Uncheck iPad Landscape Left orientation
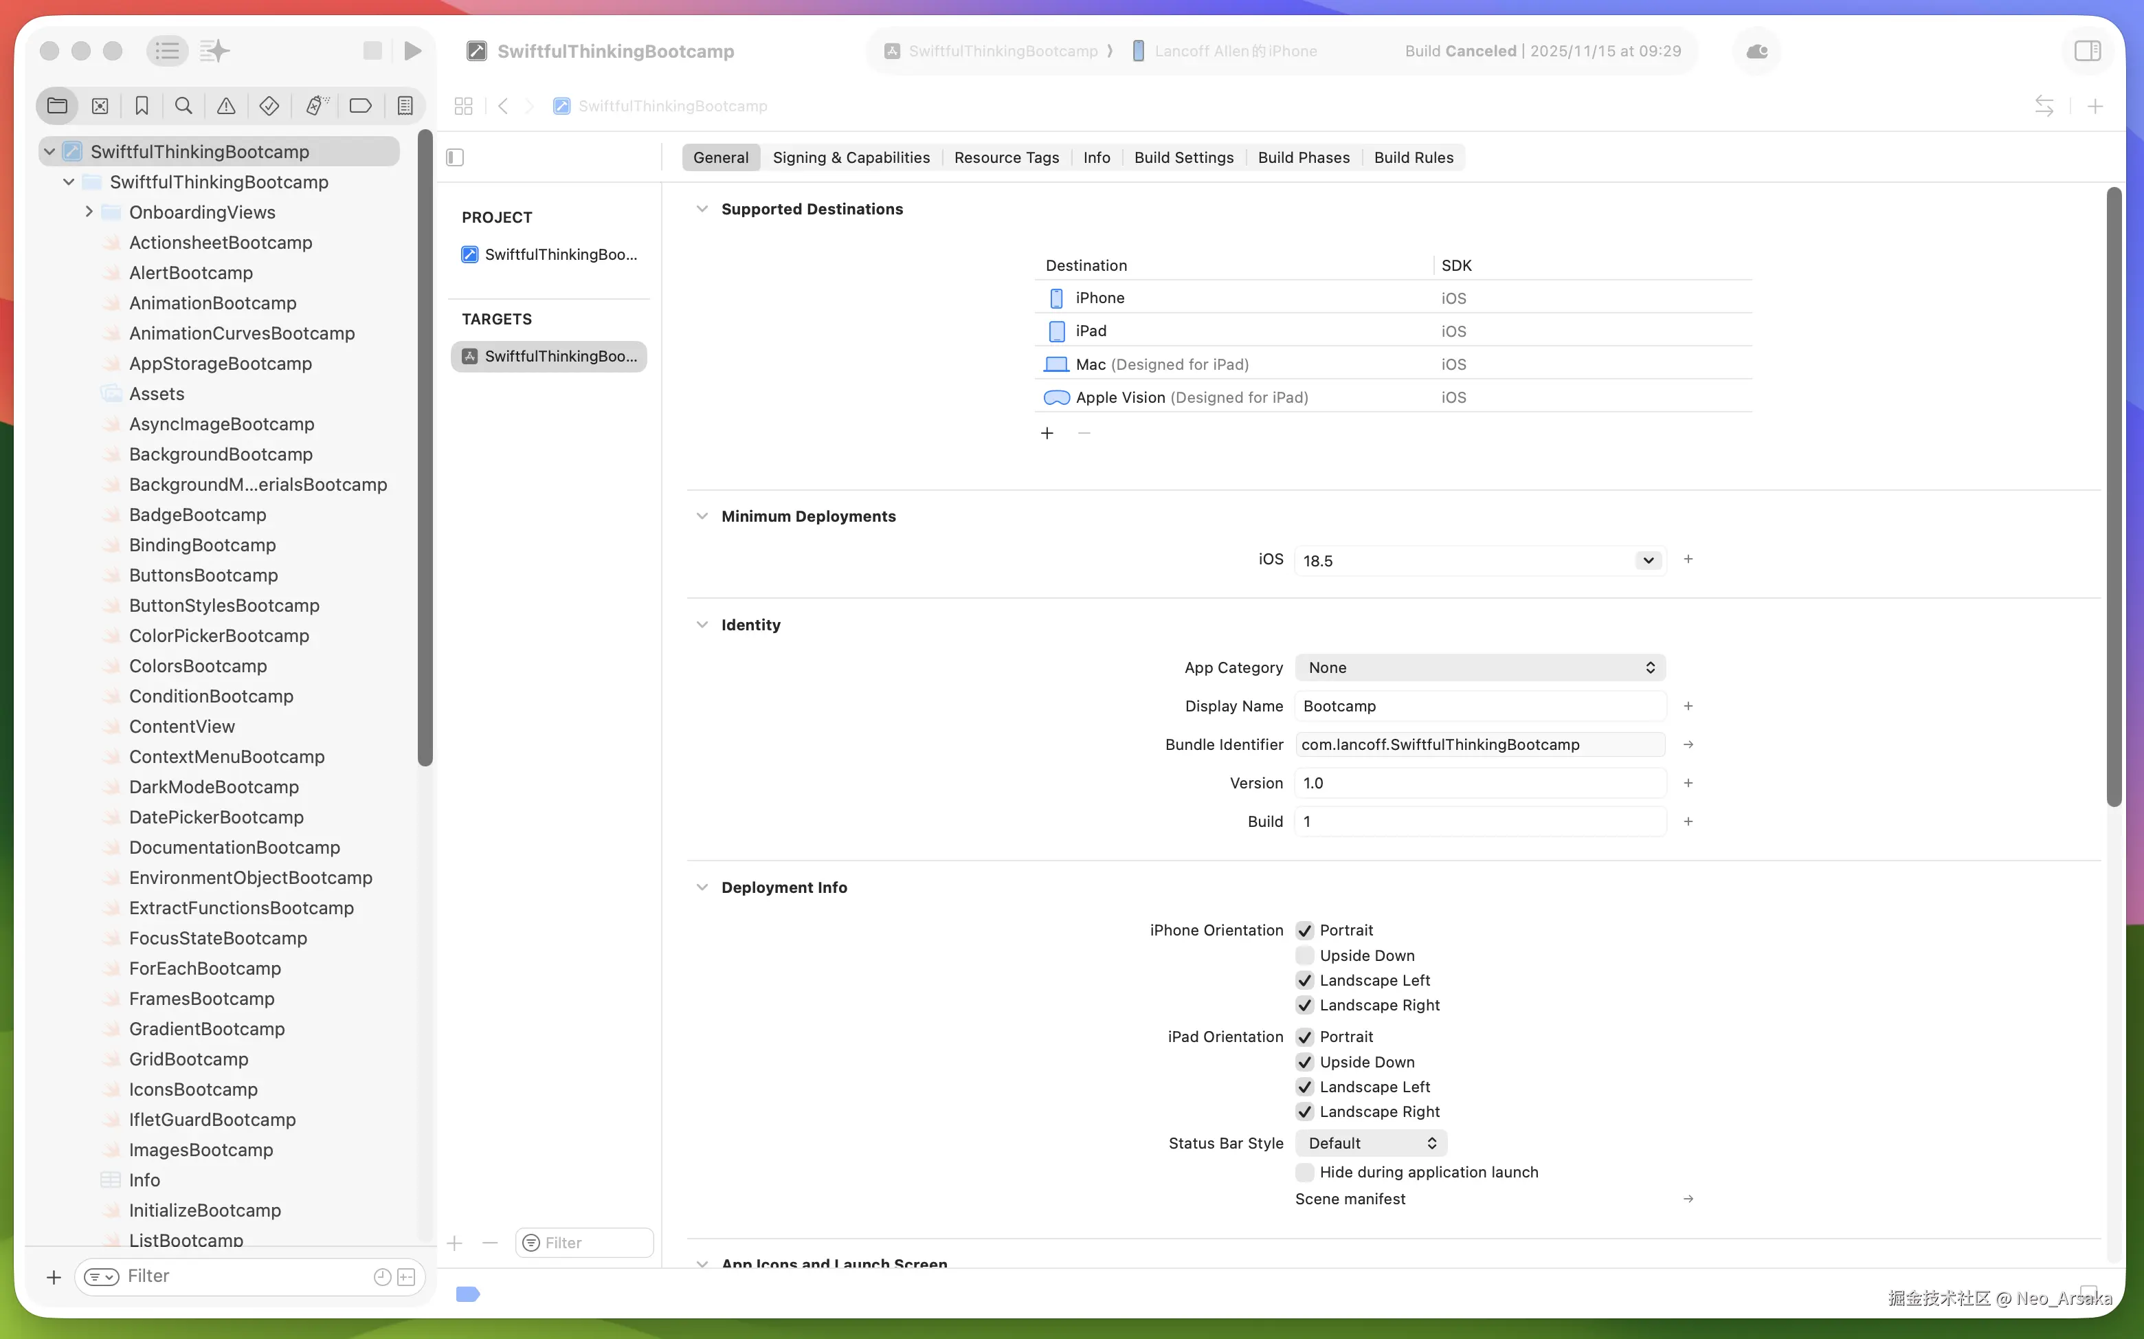 [1305, 1087]
